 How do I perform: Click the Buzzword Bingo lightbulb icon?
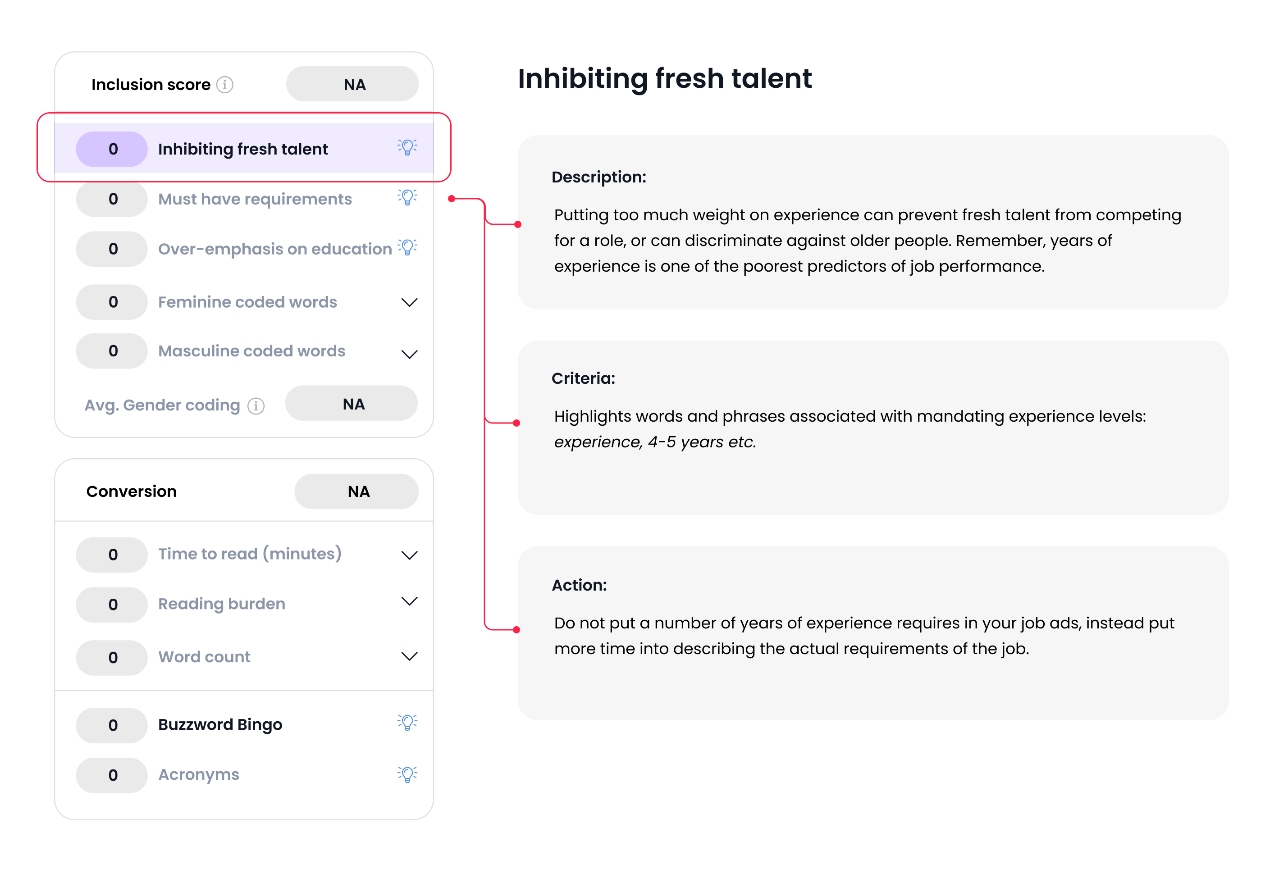407,723
